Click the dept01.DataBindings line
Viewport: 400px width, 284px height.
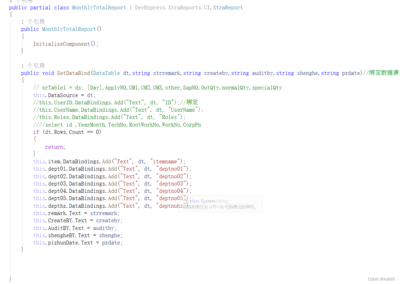pyautogui.click(x=112, y=169)
